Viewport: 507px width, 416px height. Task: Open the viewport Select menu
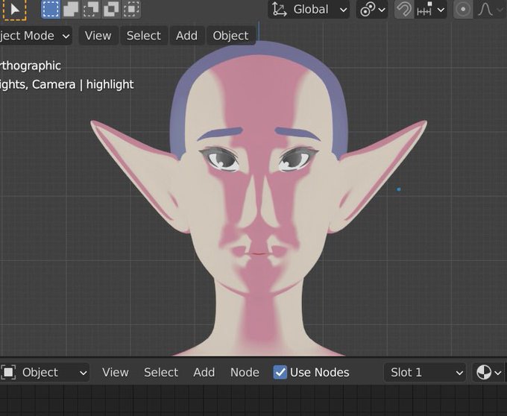click(144, 36)
